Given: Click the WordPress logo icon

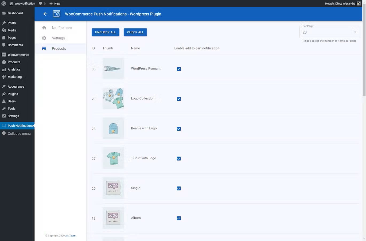Looking at the screenshot, I should pos(4,3).
